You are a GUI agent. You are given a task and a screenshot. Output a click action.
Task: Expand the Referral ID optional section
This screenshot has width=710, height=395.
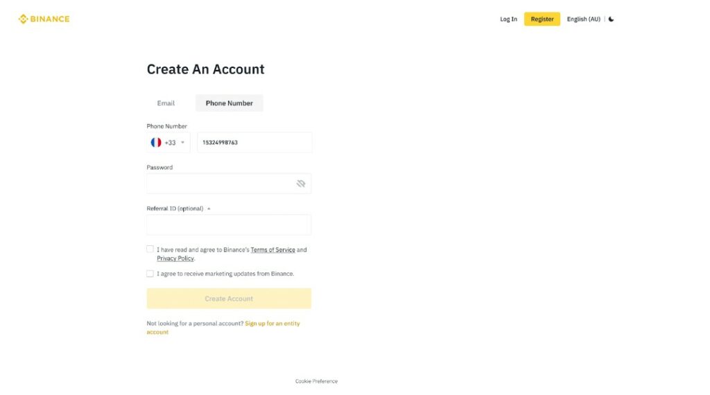(209, 209)
